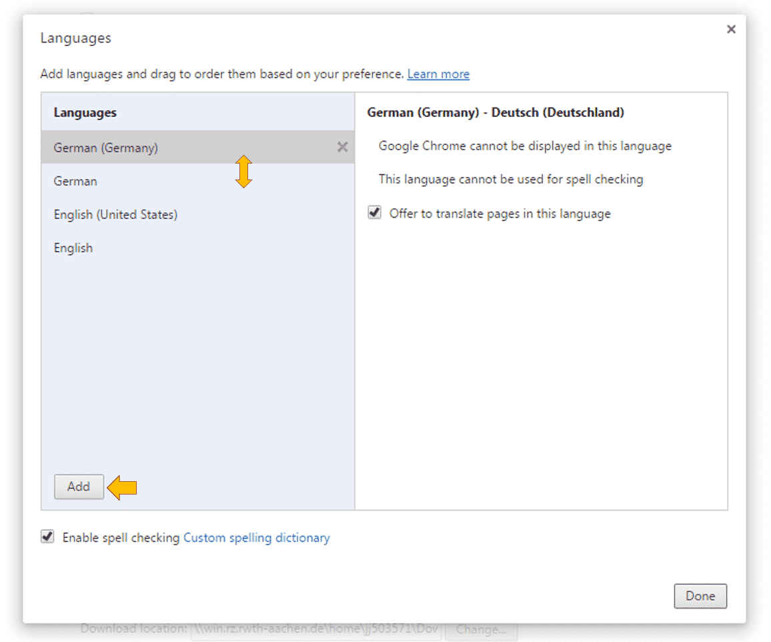771x642 pixels.
Task: Remove German (Germany) with the X icon
Action: [x=342, y=147]
